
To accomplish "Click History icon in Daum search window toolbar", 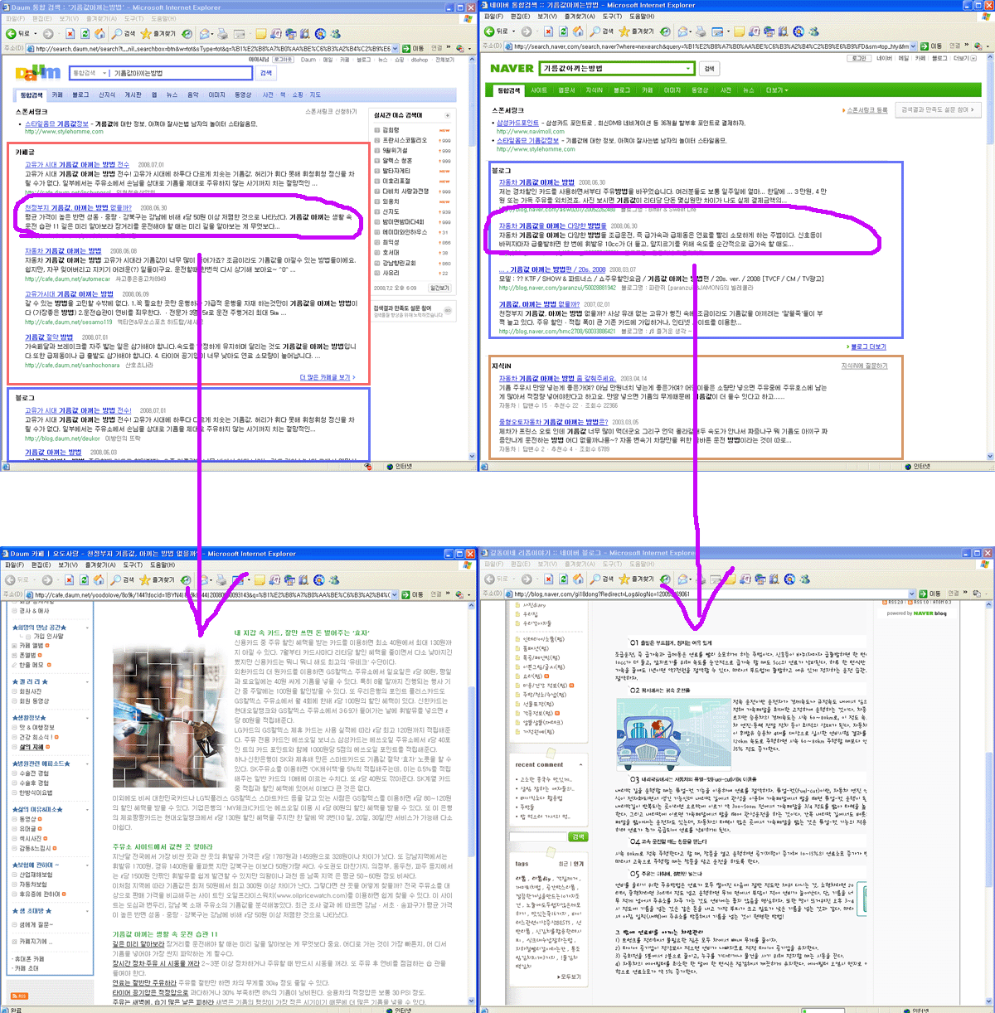I will click(187, 34).
